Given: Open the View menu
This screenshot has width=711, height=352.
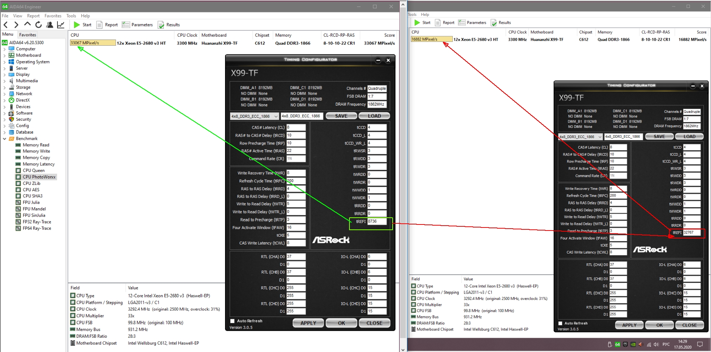Looking at the screenshot, I should [x=18, y=16].
